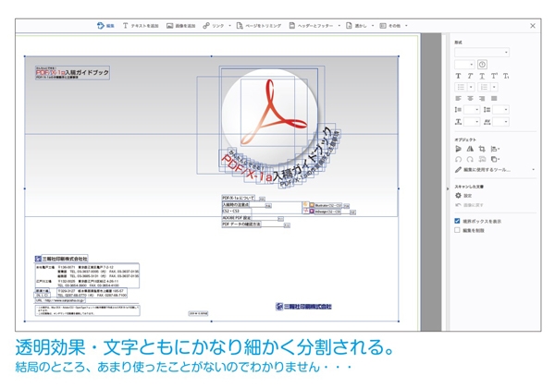
Task: Insert a numbered list
Action: [484, 87]
